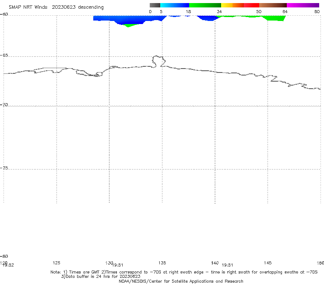
Task: Click the '145' longitude label
Action: (268, 263)
